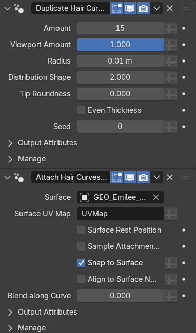Click the animate dot next to Viewport Amount
The image size is (196, 333).
coord(184,45)
